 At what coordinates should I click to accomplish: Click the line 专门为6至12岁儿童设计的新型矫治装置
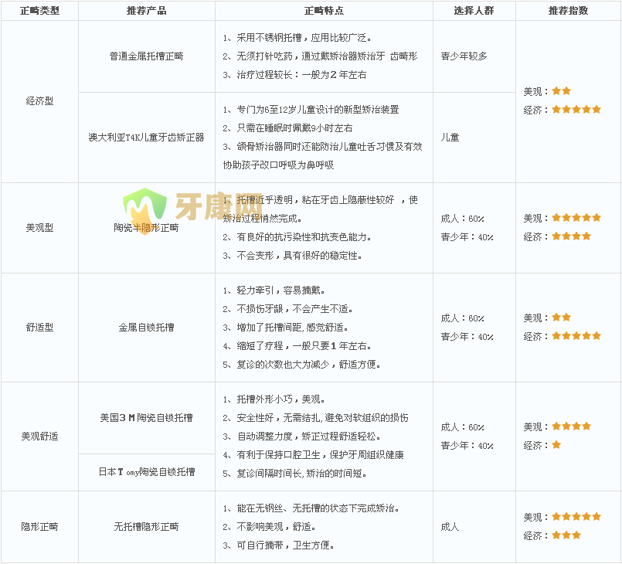click(x=311, y=110)
